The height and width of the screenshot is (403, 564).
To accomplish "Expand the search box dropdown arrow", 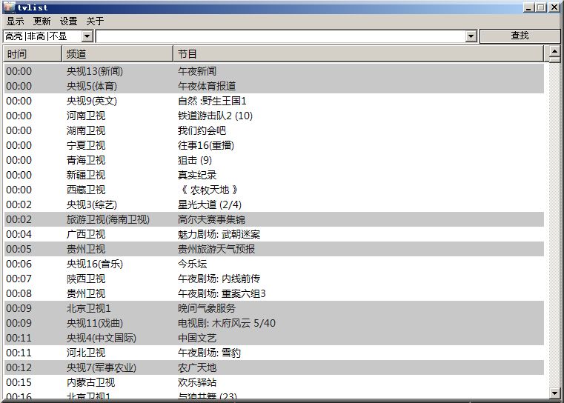I will coord(471,36).
